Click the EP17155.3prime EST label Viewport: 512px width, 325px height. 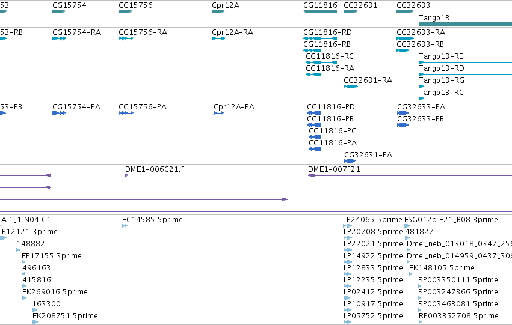(52, 257)
